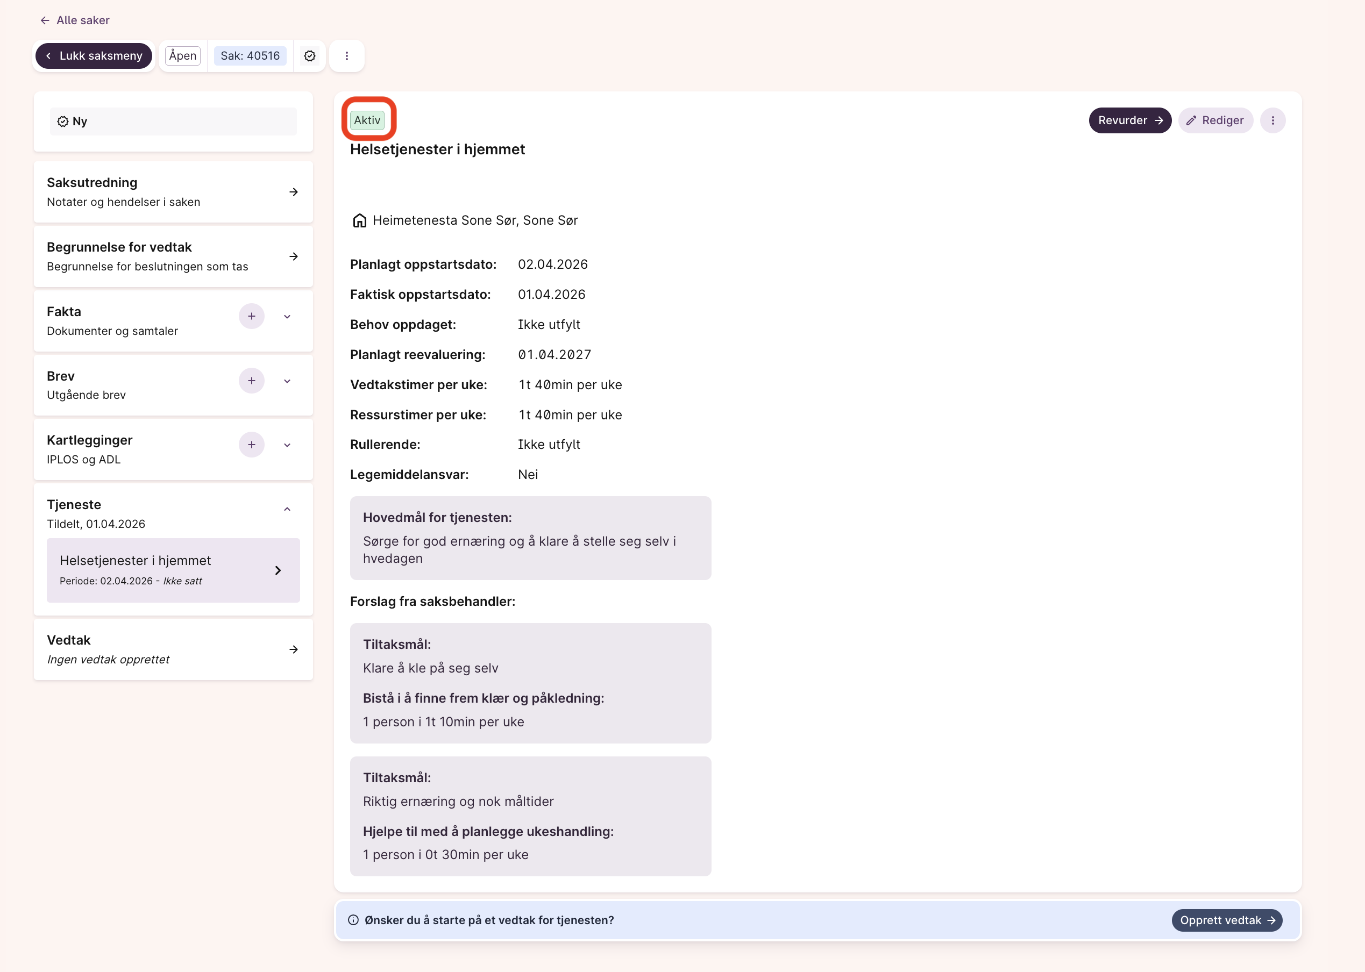The height and width of the screenshot is (972, 1365).
Task: Click the status badge icon beside Sak: 40516
Action: click(310, 56)
